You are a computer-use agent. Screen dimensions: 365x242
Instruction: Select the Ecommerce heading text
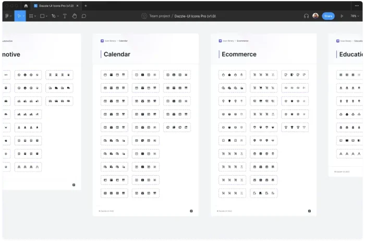point(239,54)
